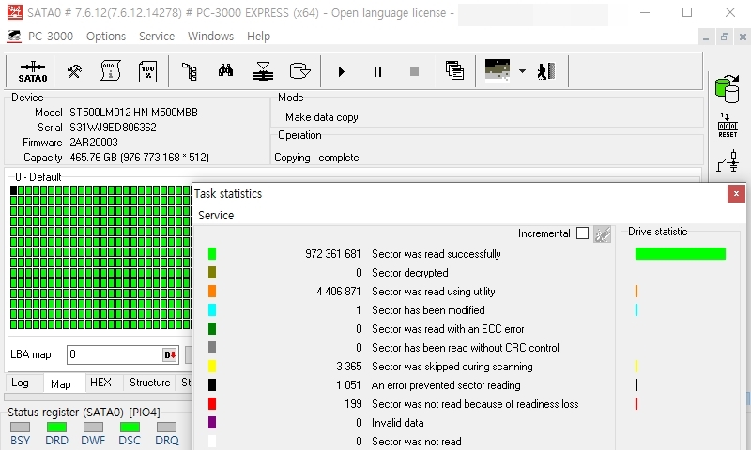Image resolution: width=751 pixels, height=450 pixels.
Task: Click the stacked windows toolbar icon
Action: click(454, 70)
